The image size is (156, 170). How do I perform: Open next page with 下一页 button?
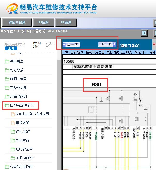tap(107, 44)
